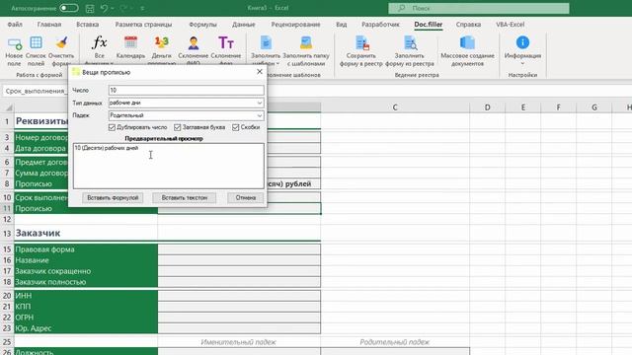
Task: Toggle Дублировать число checkbox
Action: (112, 127)
